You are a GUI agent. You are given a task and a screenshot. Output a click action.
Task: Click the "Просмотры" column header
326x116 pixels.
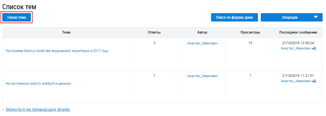tap(250, 32)
